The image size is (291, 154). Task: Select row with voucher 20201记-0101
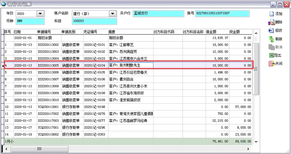pos(94,45)
